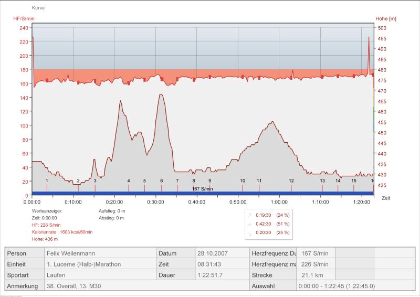The height and width of the screenshot is (297, 420).
Task: Click the Anmerkung field with 38. Overall
Action: point(100,287)
